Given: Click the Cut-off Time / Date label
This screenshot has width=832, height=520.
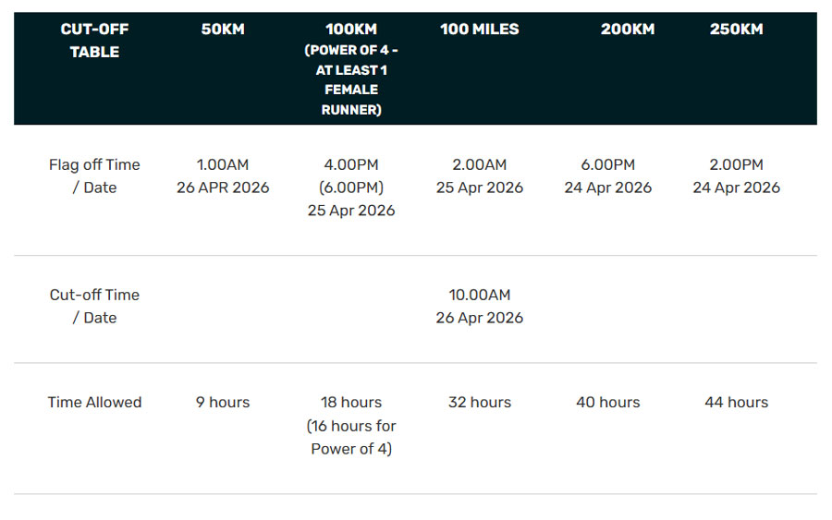Looking at the screenshot, I should 94,306.
